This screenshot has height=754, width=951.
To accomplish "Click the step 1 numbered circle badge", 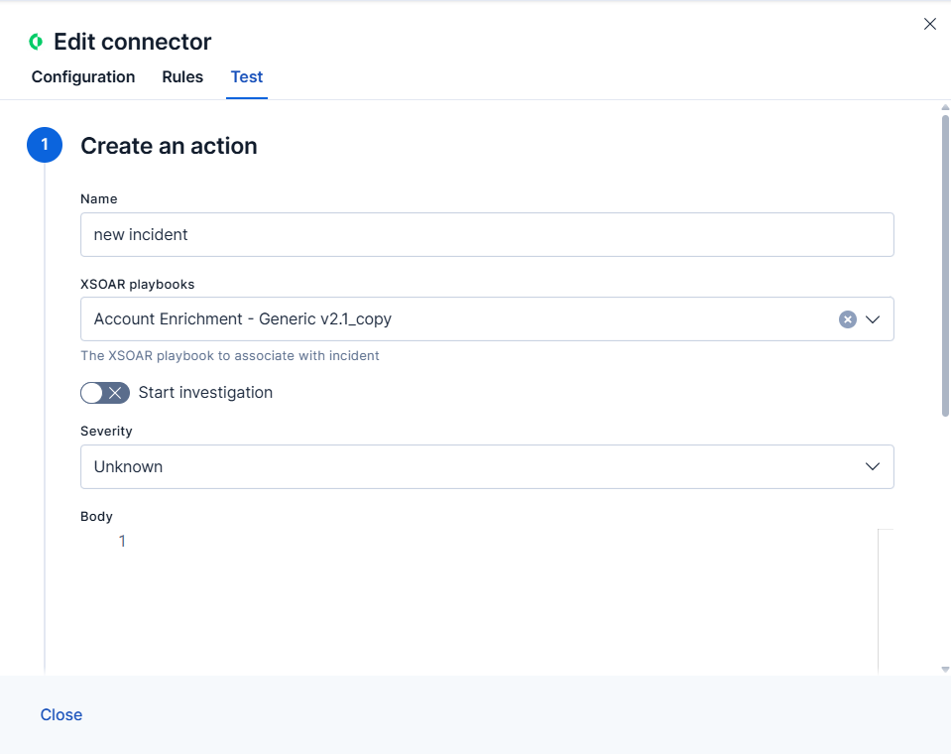I will coord(44,145).
